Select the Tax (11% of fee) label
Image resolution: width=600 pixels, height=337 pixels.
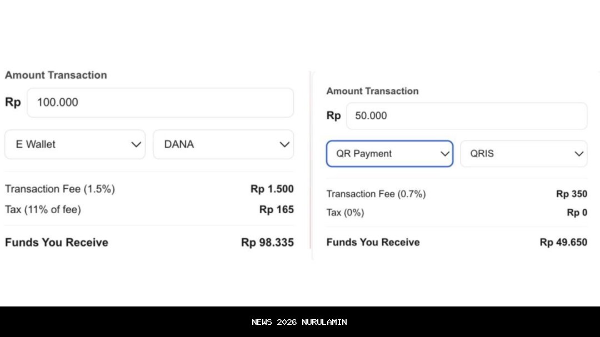point(43,210)
